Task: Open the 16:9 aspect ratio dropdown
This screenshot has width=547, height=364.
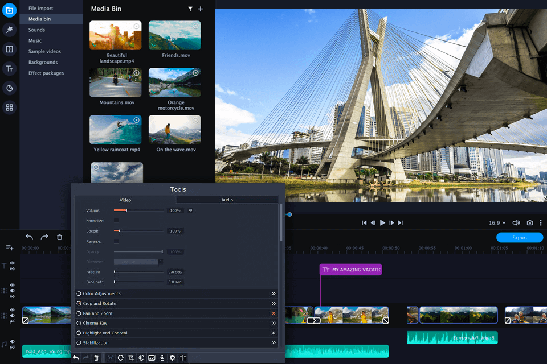Action: (x=496, y=223)
